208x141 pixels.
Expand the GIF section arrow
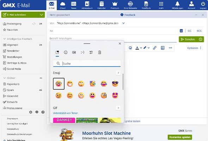[x=118, y=108]
